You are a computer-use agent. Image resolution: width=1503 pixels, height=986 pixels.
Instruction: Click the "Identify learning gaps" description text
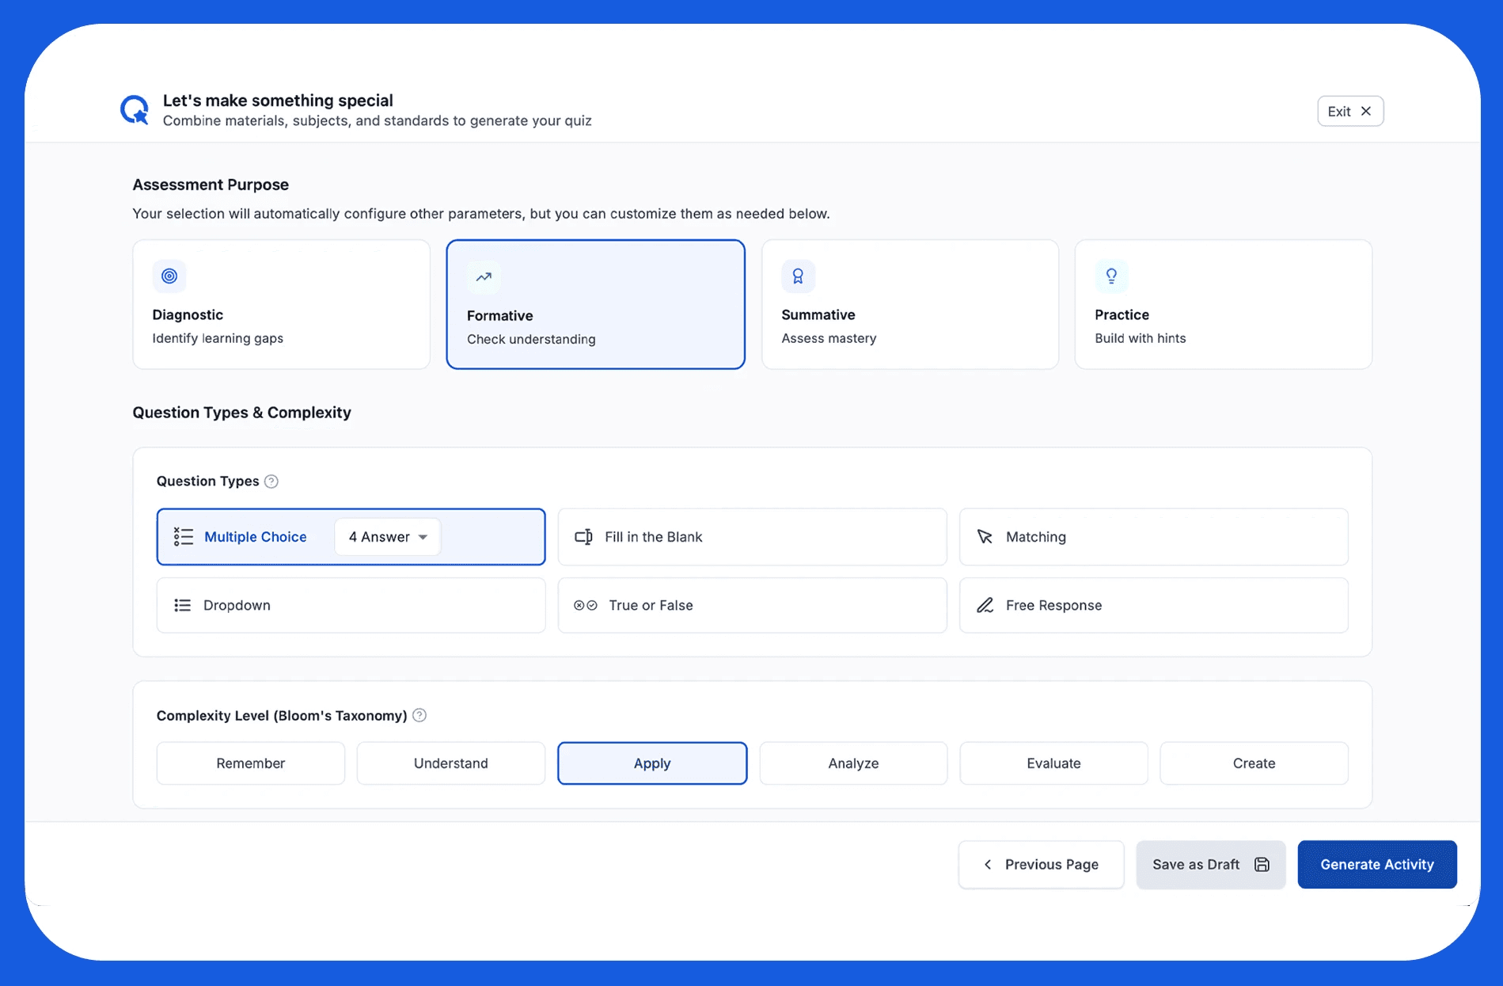tap(218, 338)
